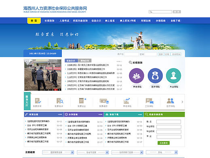Open the 网上投诉/举报 navigation item
This screenshot has height=158, width=210.
click(x=128, y=21)
